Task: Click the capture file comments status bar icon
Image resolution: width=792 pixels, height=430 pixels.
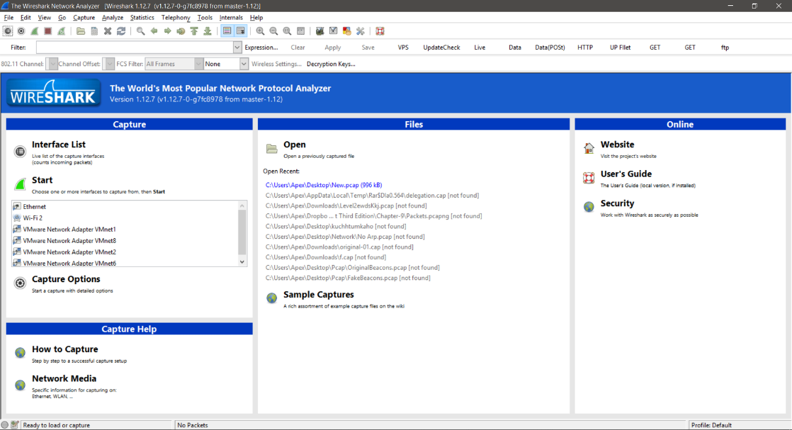Action: (x=14, y=425)
